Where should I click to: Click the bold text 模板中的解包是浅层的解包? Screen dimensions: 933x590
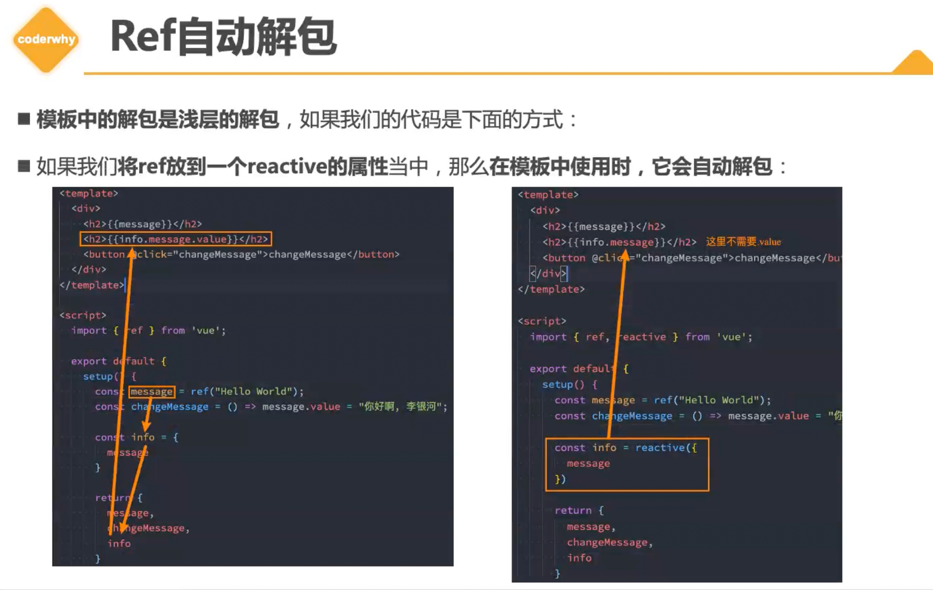click(x=158, y=119)
